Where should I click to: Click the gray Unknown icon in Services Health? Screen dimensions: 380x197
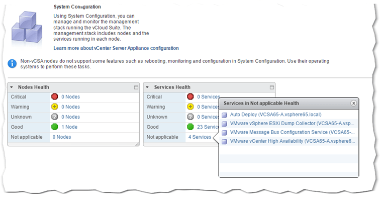click(x=190, y=117)
